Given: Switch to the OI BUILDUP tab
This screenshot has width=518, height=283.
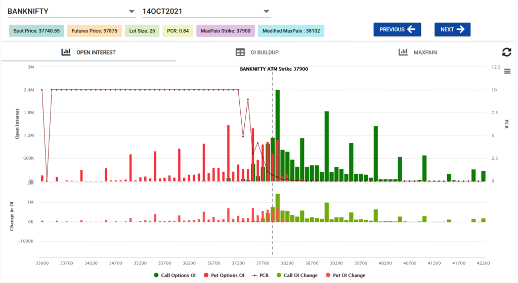Looking at the screenshot, I should [x=257, y=52].
